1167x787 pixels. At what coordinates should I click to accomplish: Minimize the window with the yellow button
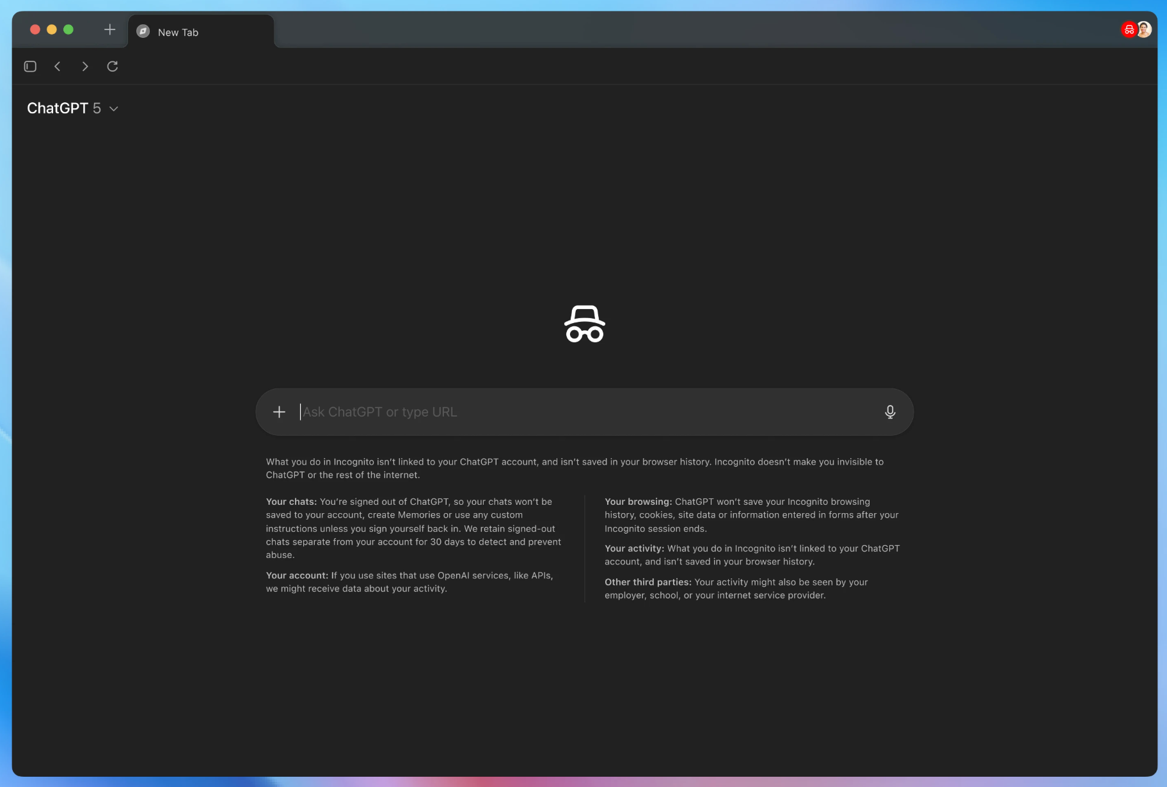point(52,29)
